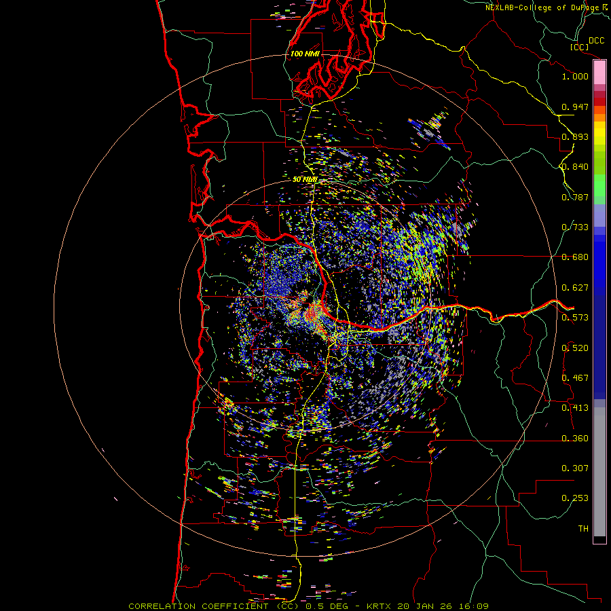
Task: Click the [CC] unit label
Action: tap(579, 47)
